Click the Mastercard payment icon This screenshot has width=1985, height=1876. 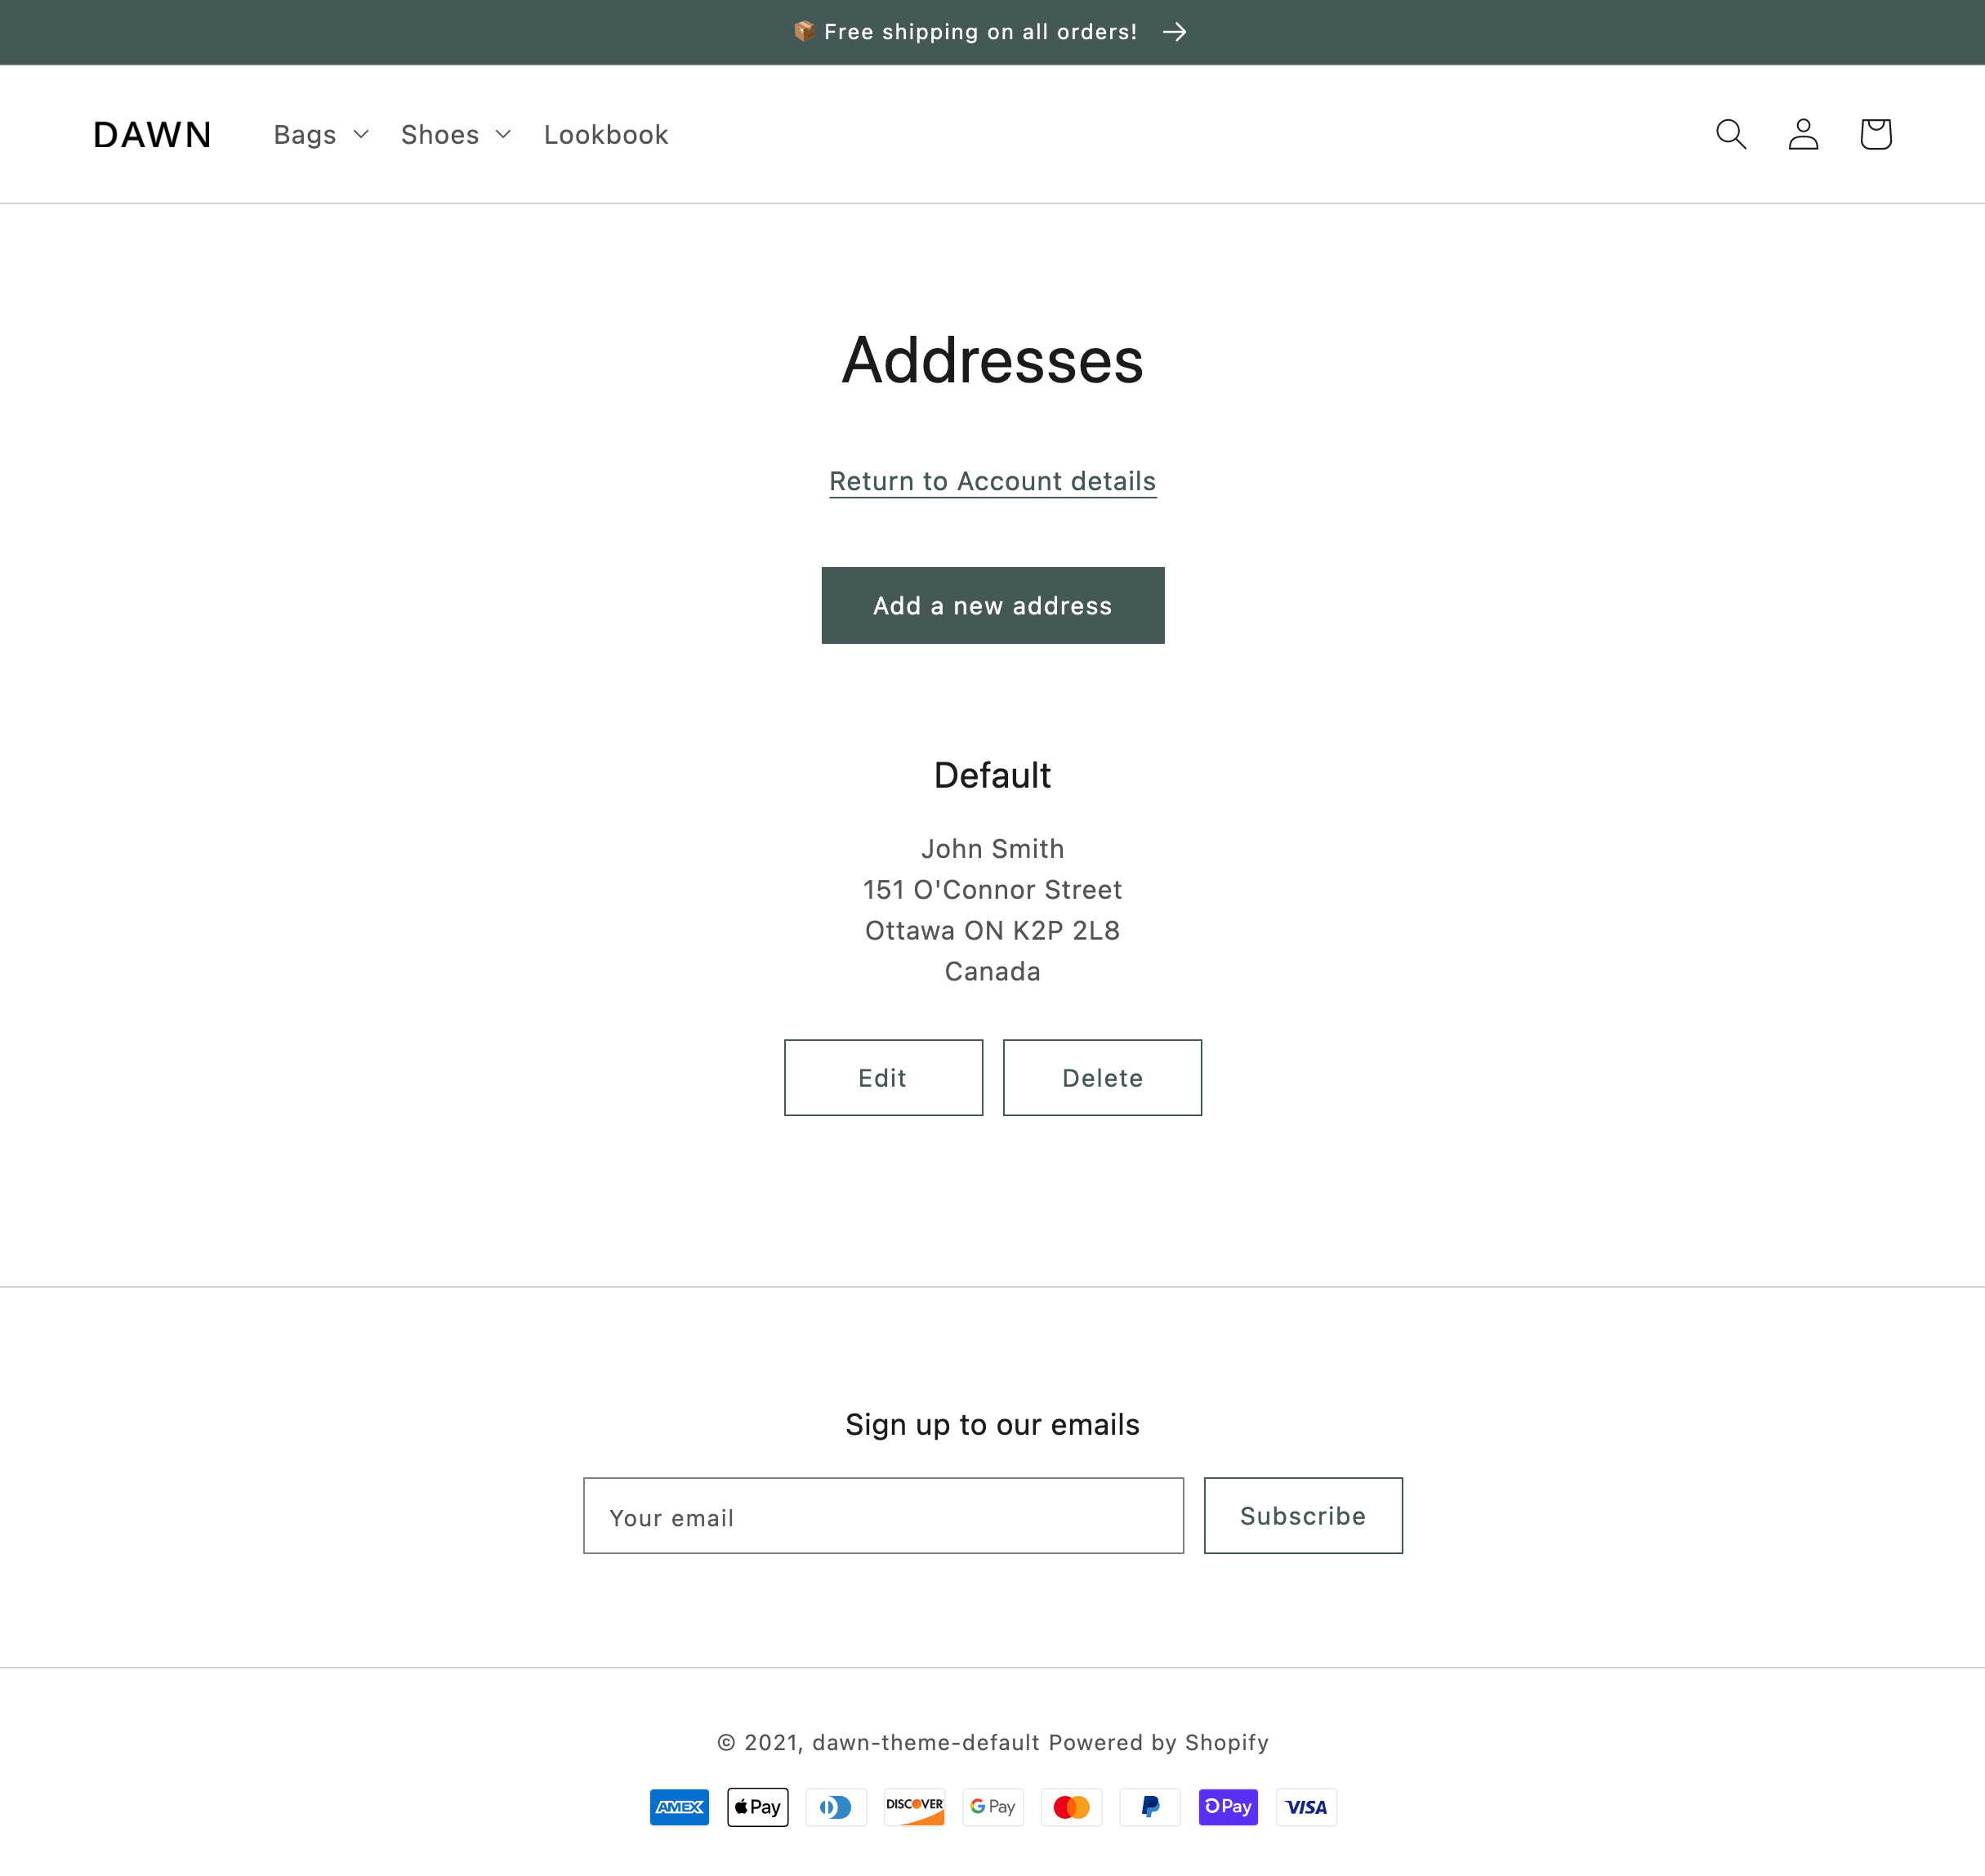(x=1070, y=1807)
